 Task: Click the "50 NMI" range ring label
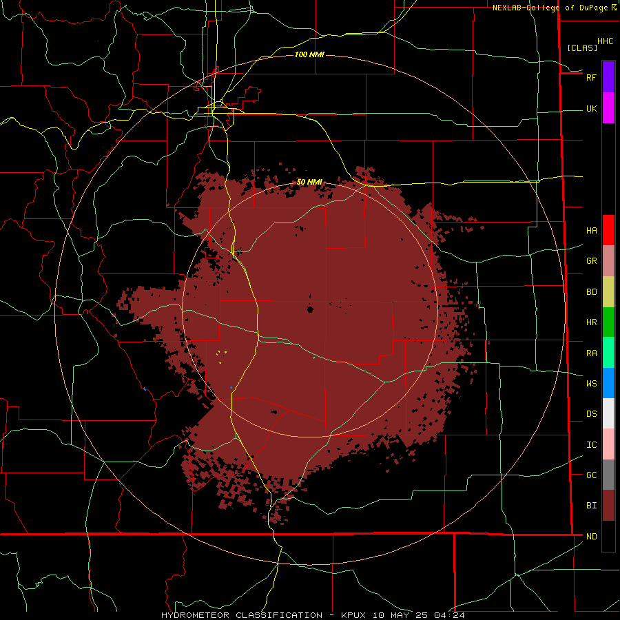pyautogui.click(x=309, y=182)
